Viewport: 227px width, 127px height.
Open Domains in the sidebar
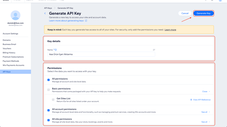coord(7,40)
